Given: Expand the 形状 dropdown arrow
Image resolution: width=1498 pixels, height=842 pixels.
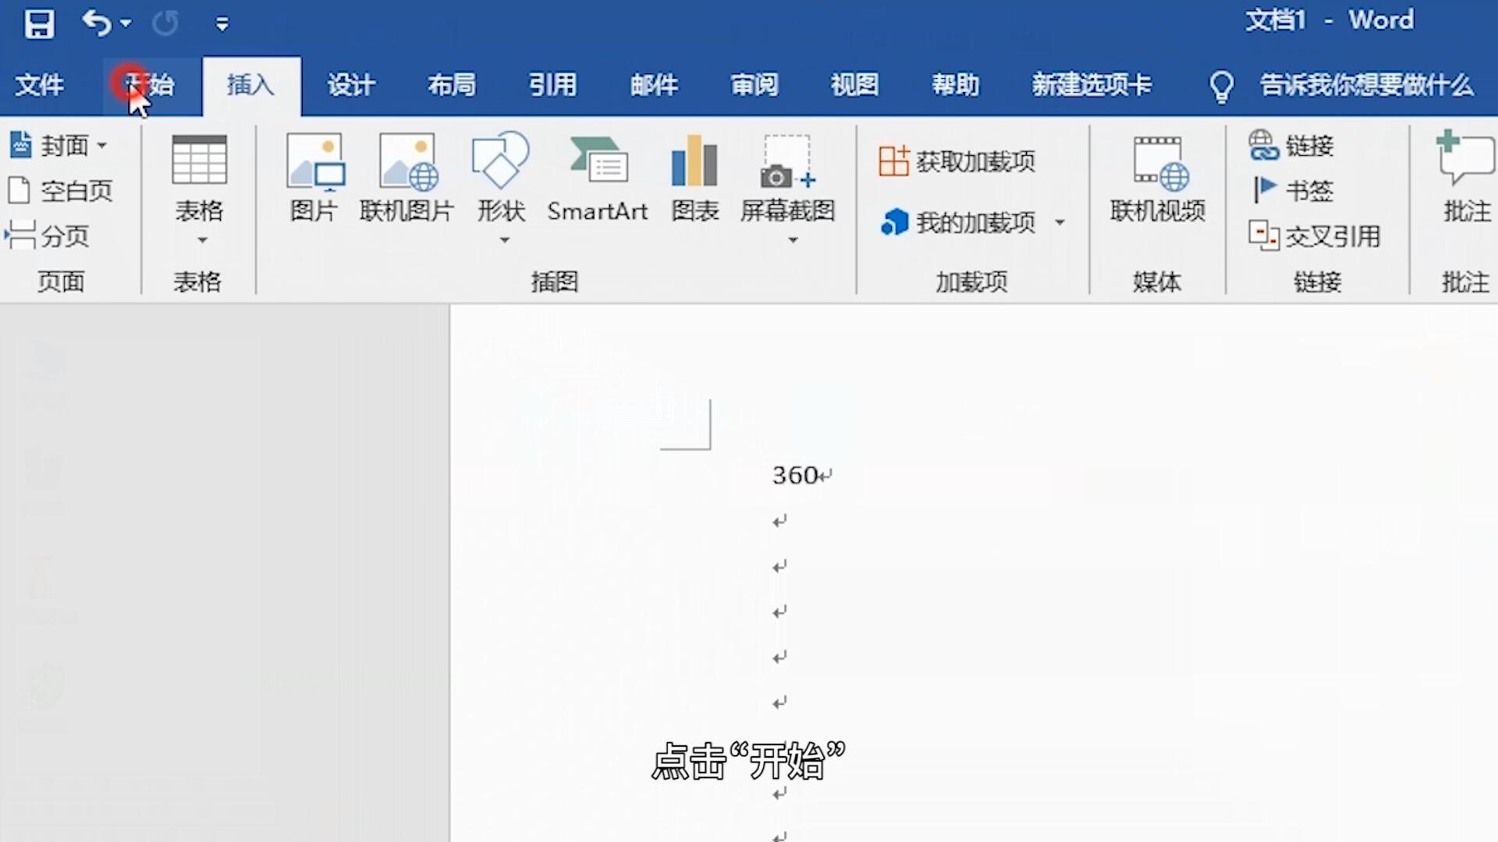Looking at the screenshot, I should pyautogui.click(x=505, y=240).
